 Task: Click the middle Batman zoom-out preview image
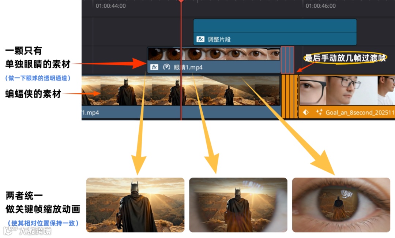[238, 205]
